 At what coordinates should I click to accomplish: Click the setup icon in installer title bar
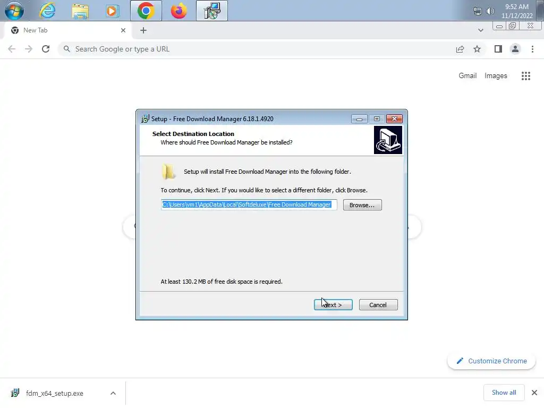tap(146, 118)
